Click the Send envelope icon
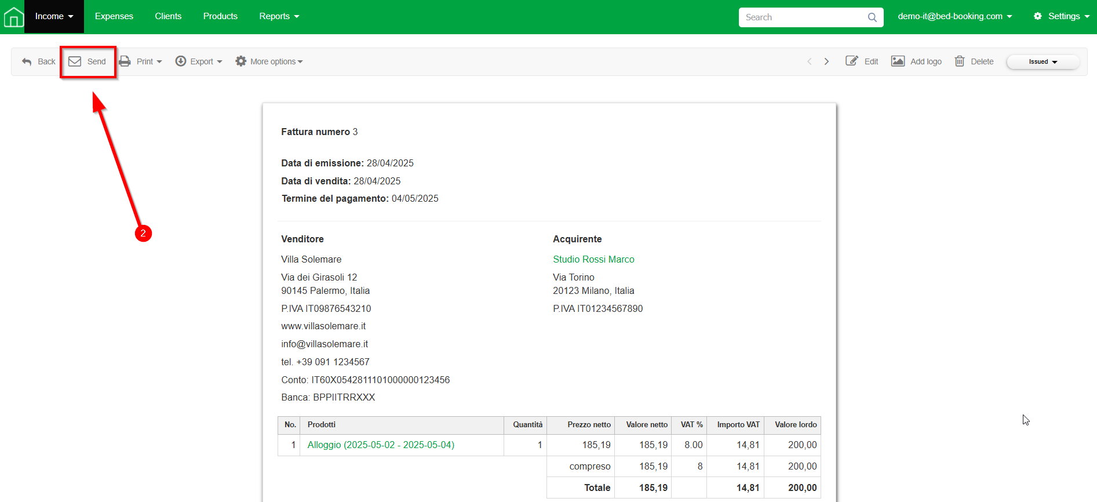 coord(75,61)
